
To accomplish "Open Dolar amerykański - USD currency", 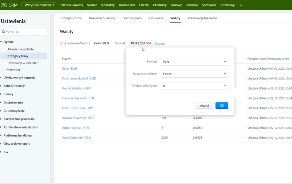I will (x=79, y=78).
